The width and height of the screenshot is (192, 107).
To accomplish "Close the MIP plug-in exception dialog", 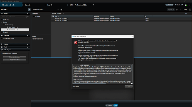I will click(x=132, y=36).
